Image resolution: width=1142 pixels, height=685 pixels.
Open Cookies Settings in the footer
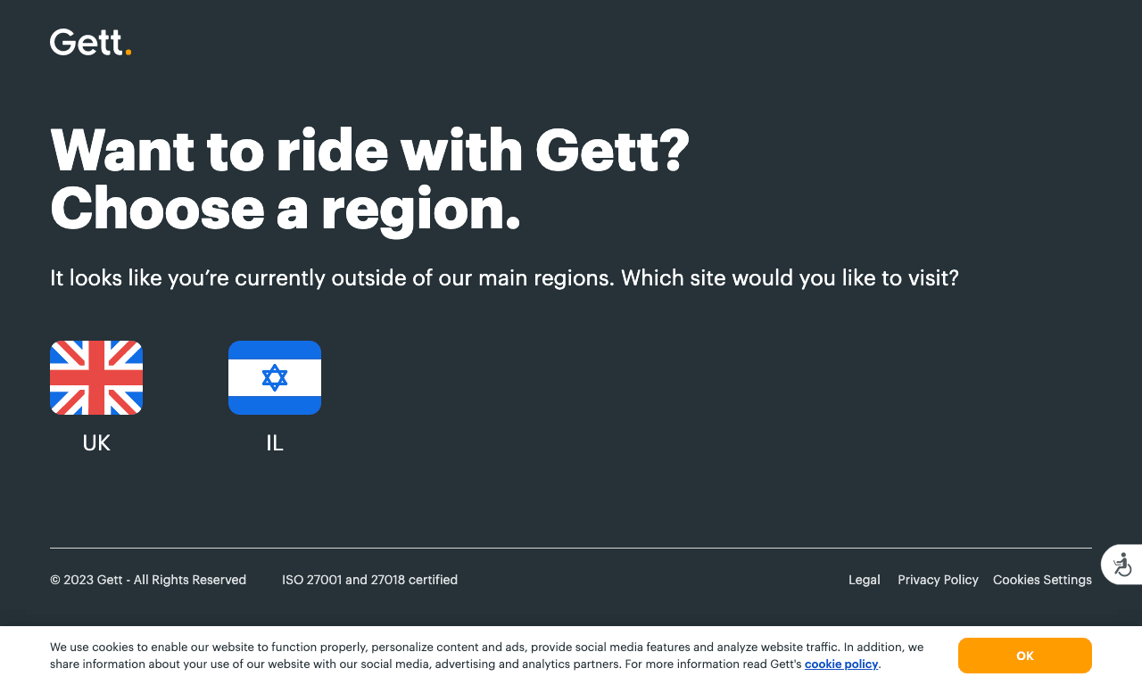coord(1042,580)
